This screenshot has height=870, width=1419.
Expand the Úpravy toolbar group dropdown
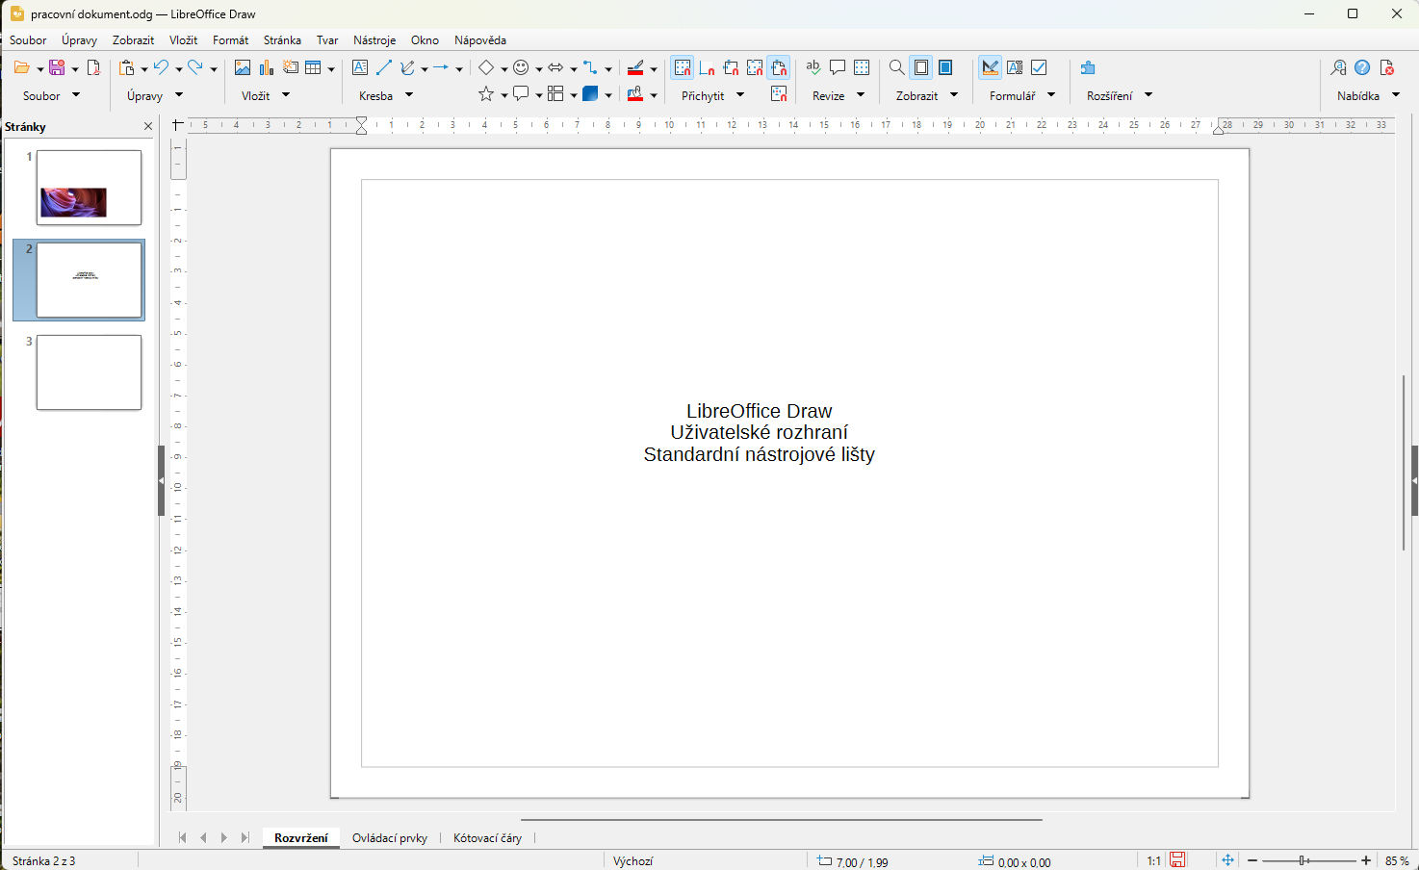[179, 95]
